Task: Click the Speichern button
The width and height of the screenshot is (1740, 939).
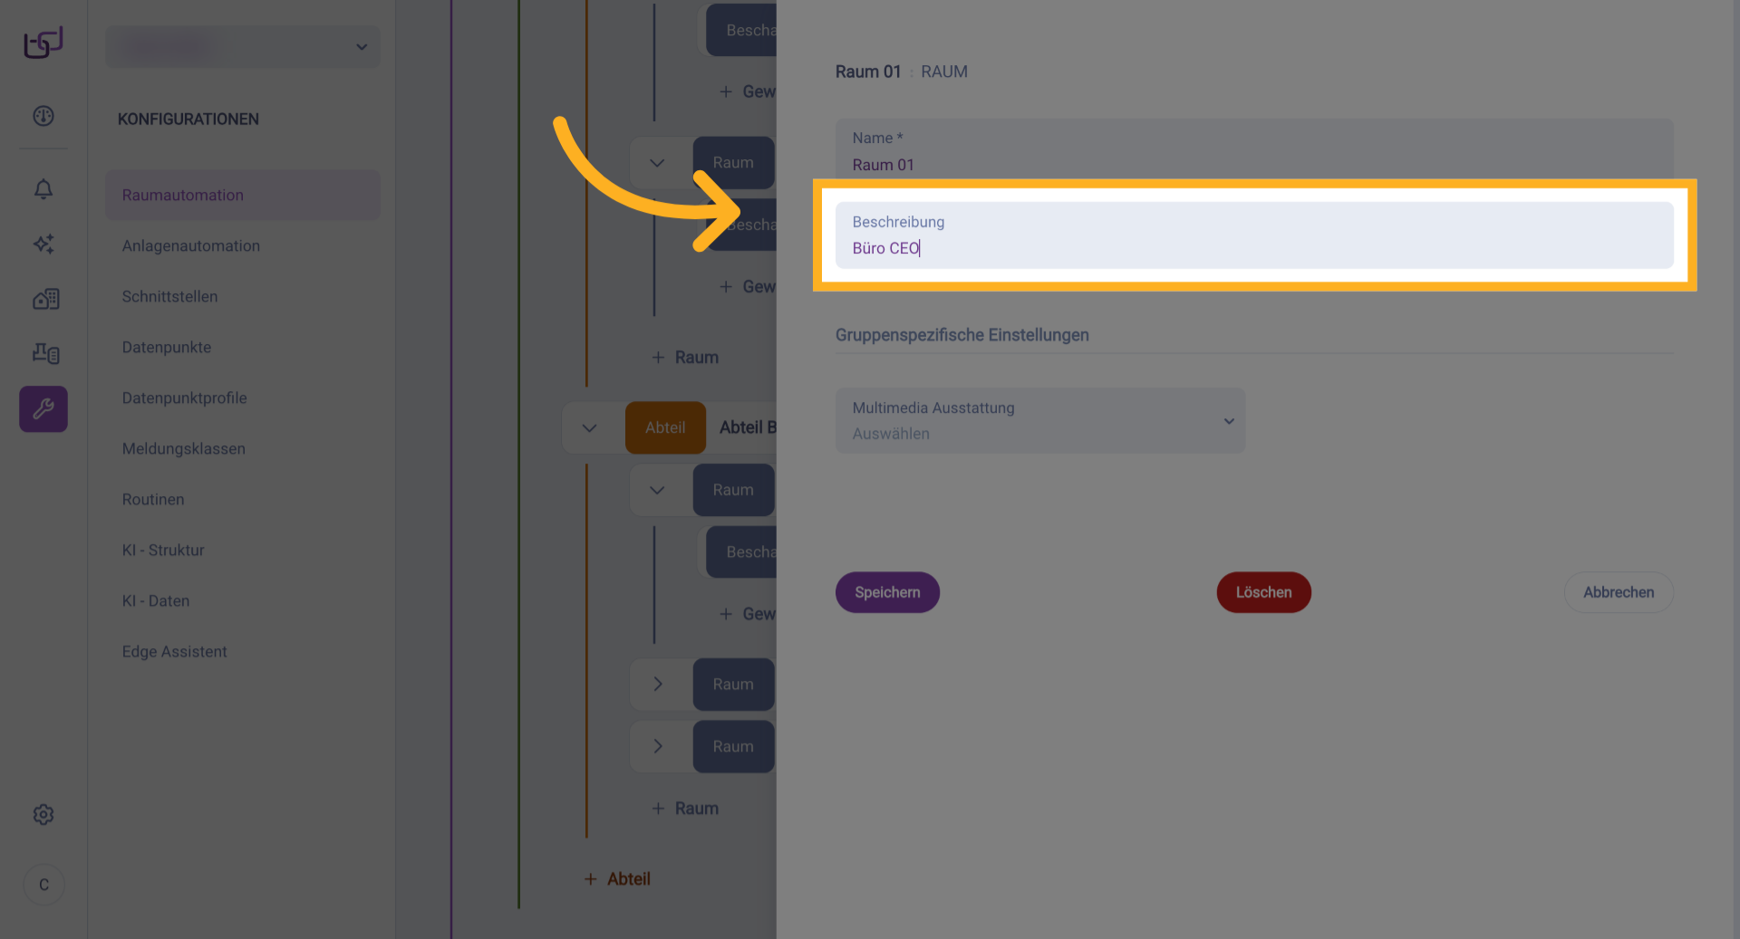Action: coord(887,592)
